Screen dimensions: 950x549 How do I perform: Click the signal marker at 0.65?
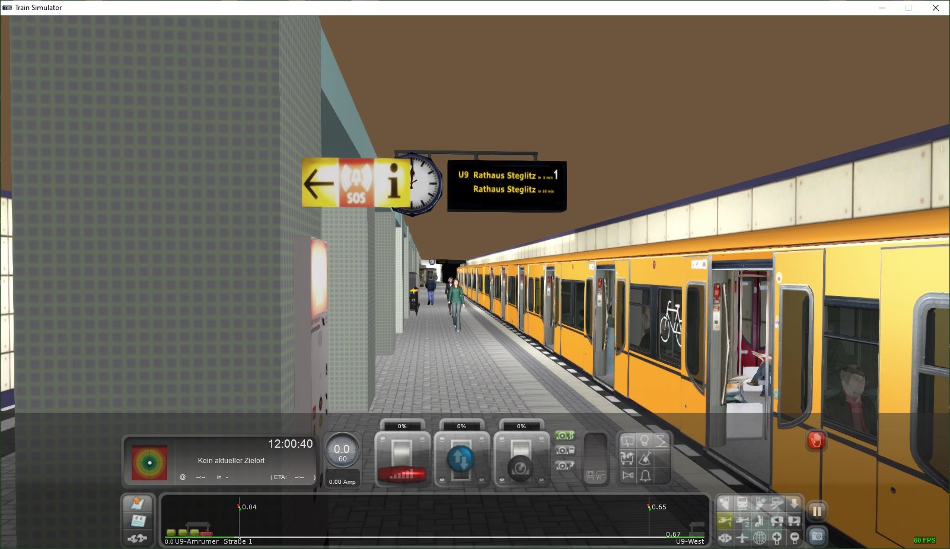(649, 507)
